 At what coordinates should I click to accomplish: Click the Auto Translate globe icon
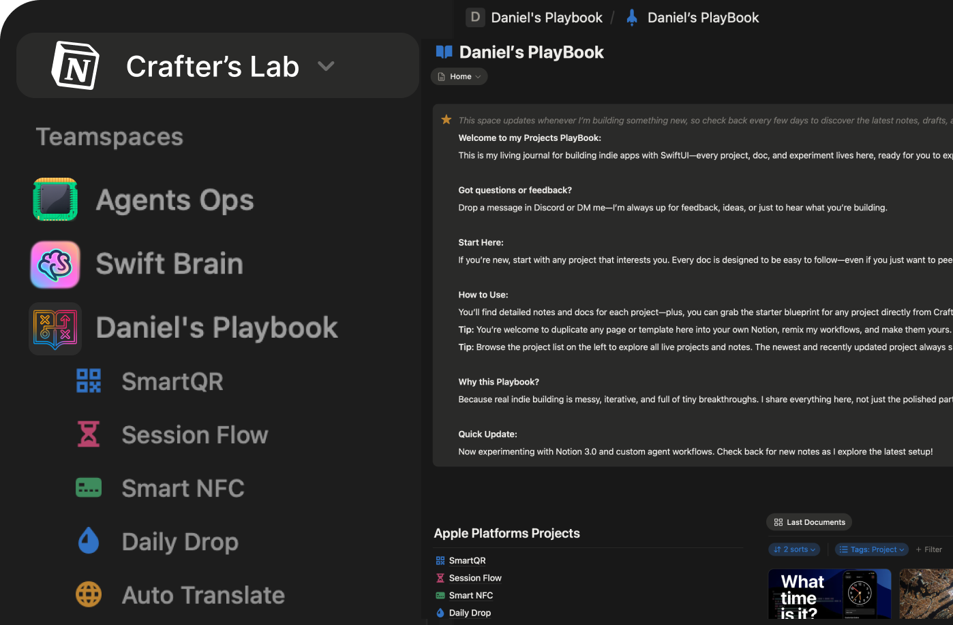coord(89,594)
